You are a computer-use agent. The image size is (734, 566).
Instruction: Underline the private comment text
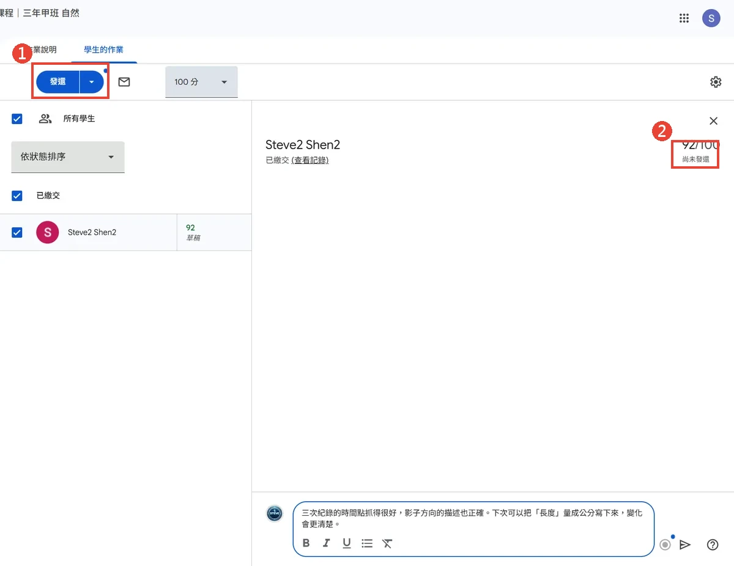click(x=347, y=543)
